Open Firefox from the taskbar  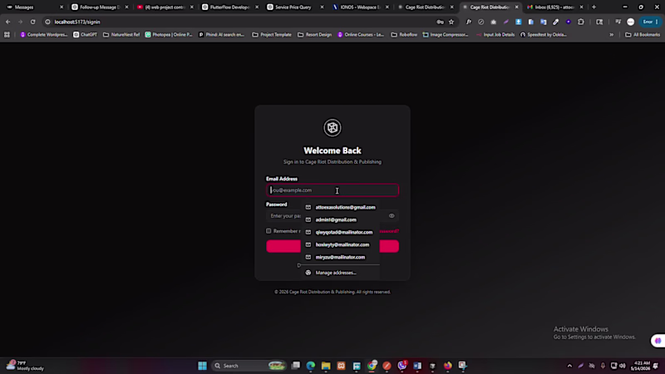point(448,366)
